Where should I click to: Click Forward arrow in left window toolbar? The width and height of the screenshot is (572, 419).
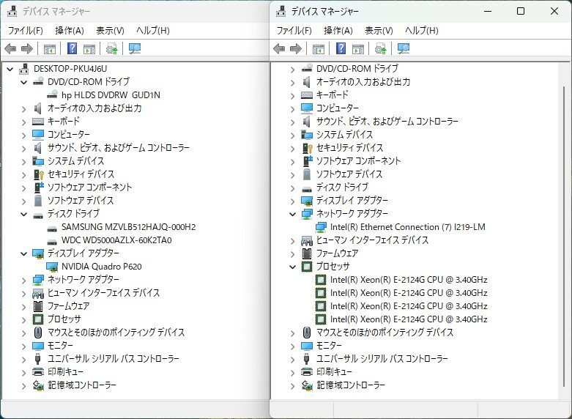coord(27,48)
